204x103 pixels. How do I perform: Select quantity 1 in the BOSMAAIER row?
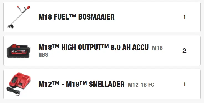pyautogui.click(x=184, y=17)
